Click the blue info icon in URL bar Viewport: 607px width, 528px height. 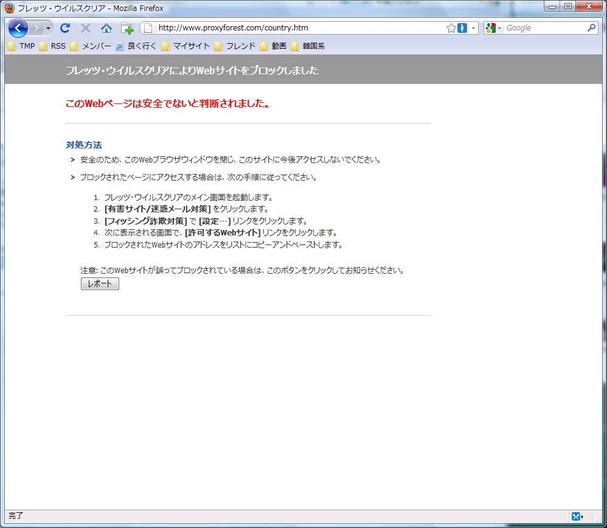click(x=462, y=28)
